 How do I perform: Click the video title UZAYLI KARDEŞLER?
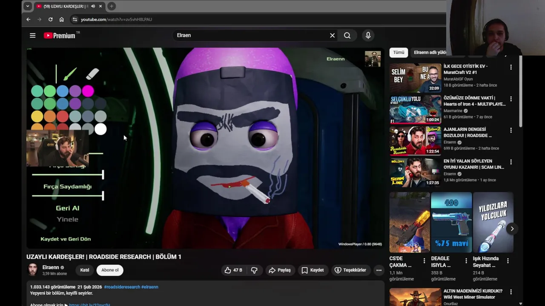pos(103,257)
